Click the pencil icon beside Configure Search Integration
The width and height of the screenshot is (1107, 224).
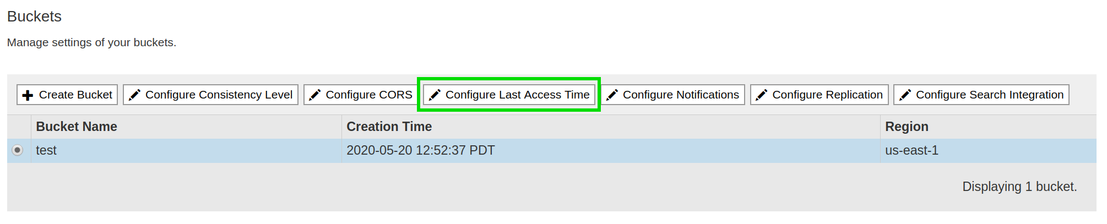pos(905,95)
